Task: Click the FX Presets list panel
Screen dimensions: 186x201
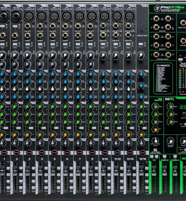Action: click(163, 78)
